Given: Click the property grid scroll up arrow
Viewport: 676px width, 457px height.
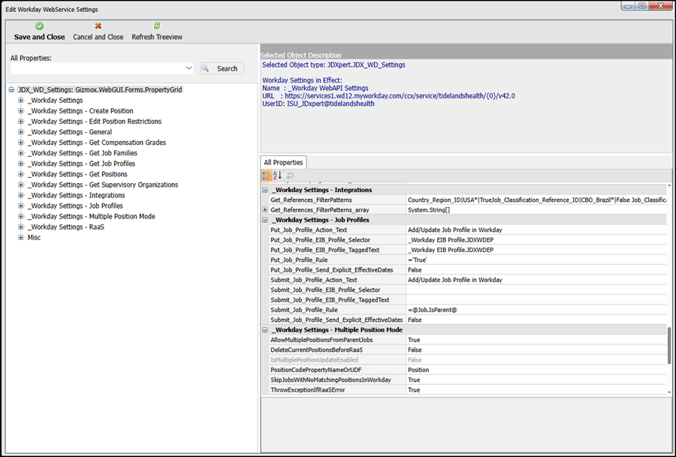Looking at the screenshot, I should [x=669, y=185].
